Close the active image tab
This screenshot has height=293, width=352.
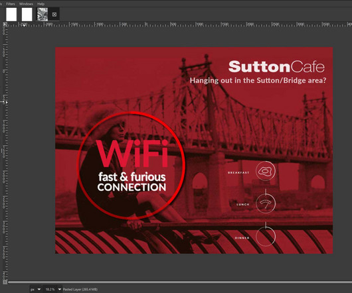pyautogui.click(x=54, y=15)
